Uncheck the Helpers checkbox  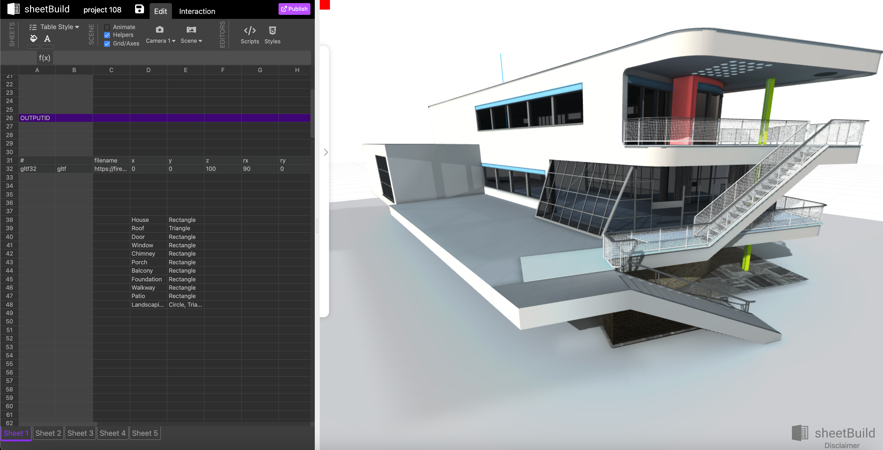coord(107,35)
